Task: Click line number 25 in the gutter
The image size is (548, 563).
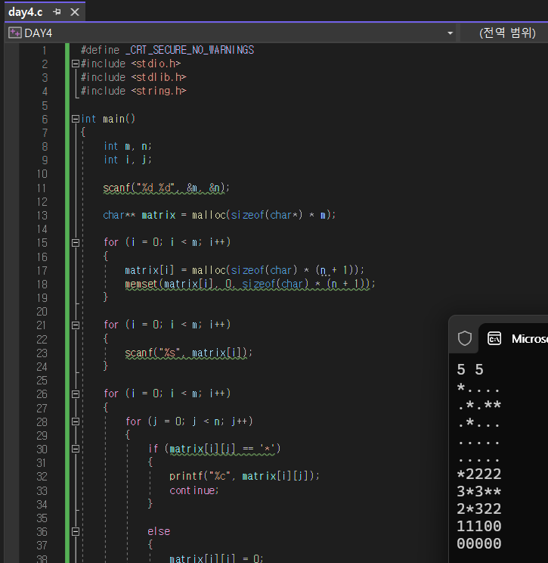Action: (x=42, y=381)
